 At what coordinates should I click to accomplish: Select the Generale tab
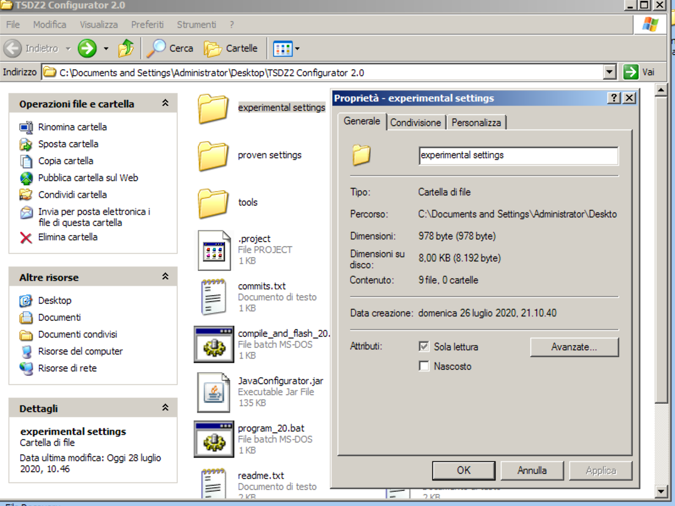coord(362,121)
